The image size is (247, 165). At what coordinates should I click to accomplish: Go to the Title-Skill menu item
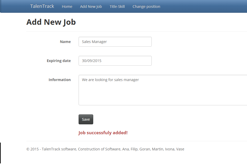click(x=117, y=7)
